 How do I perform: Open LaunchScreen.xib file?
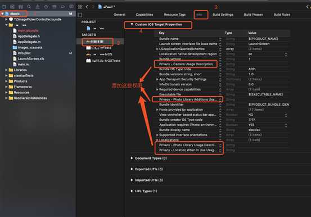tap(31, 58)
